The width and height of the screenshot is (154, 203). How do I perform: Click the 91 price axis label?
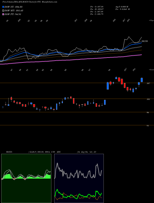click(148, 126)
